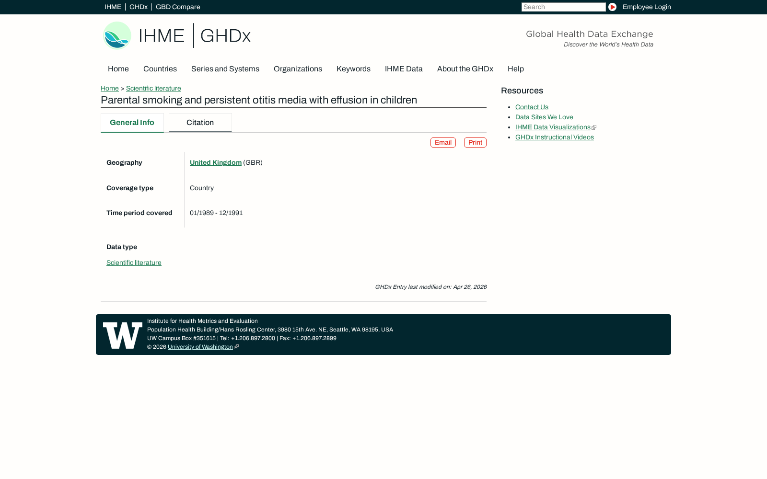This screenshot has width=767, height=479.
Task: Click Scientific literature breadcrumb link
Action: pos(153,89)
